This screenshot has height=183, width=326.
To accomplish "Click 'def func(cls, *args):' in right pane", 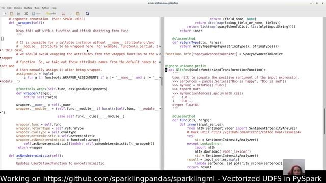I will (x=192, y=120).
